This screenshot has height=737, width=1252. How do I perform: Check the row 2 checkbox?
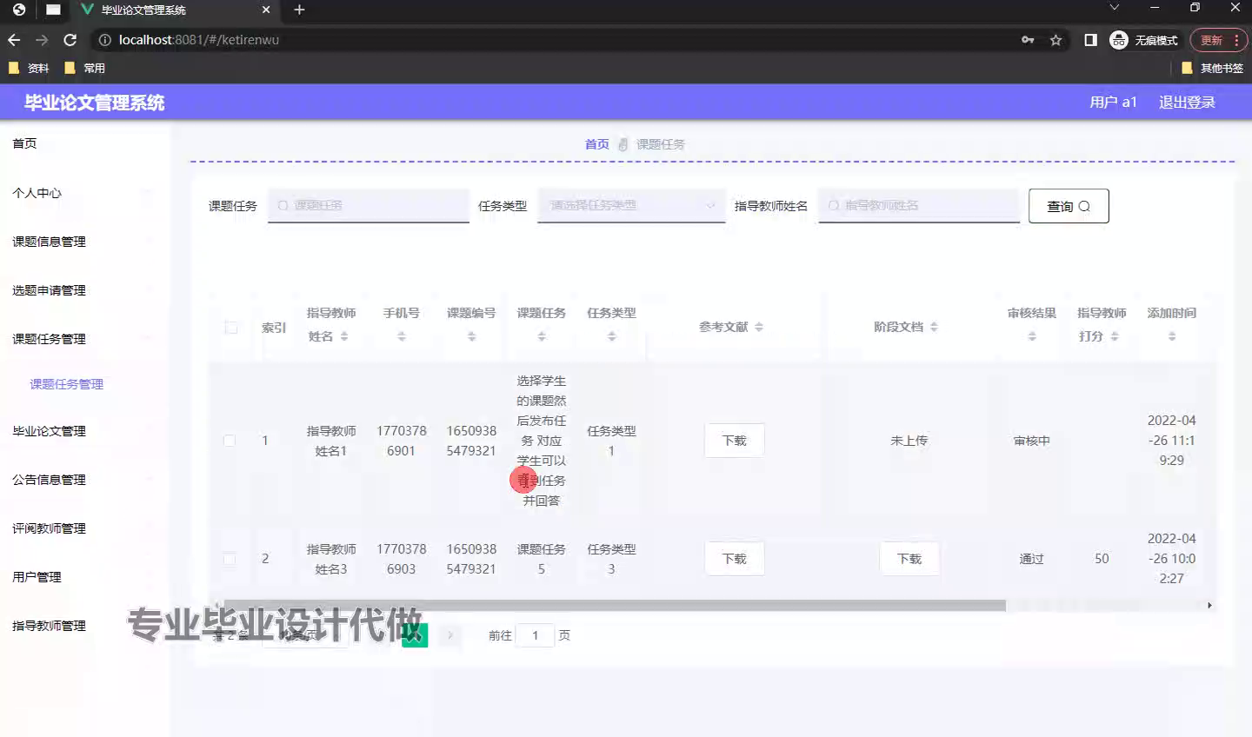tap(230, 559)
